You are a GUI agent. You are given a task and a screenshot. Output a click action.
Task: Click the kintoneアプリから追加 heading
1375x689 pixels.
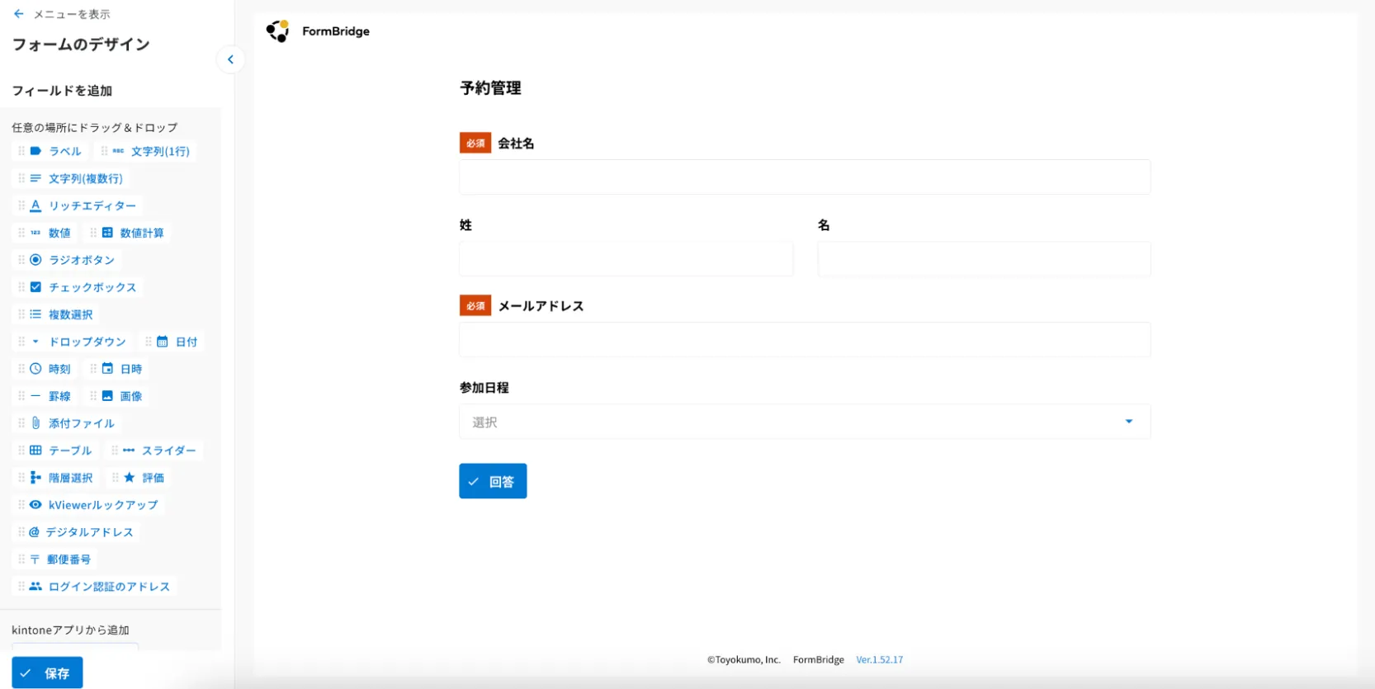(x=70, y=630)
